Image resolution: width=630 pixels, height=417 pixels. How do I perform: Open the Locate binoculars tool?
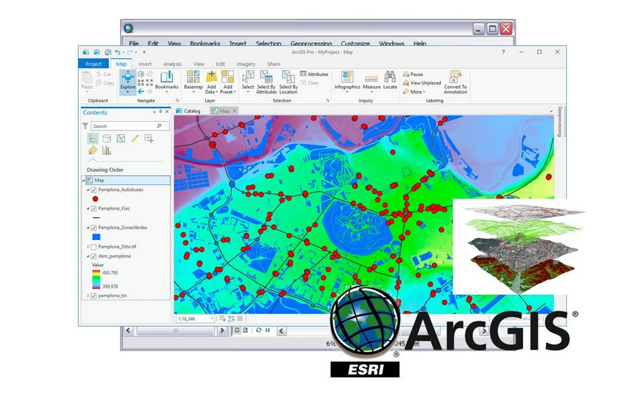pyautogui.click(x=390, y=80)
